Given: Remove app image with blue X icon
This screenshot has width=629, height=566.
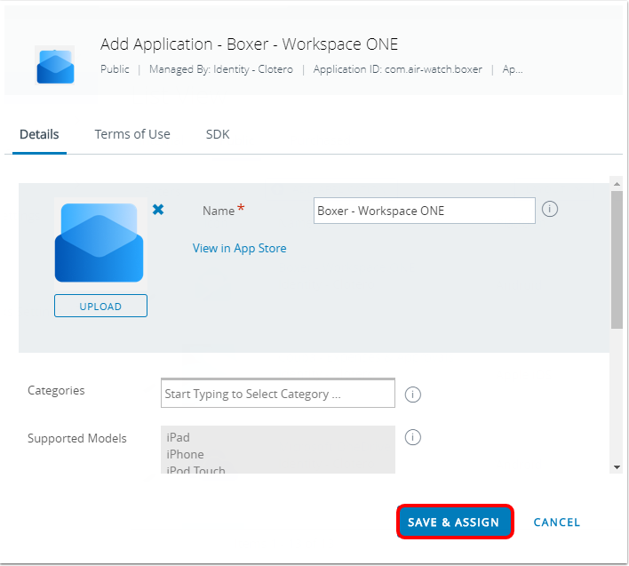Looking at the screenshot, I should click(x=158, y=210).
